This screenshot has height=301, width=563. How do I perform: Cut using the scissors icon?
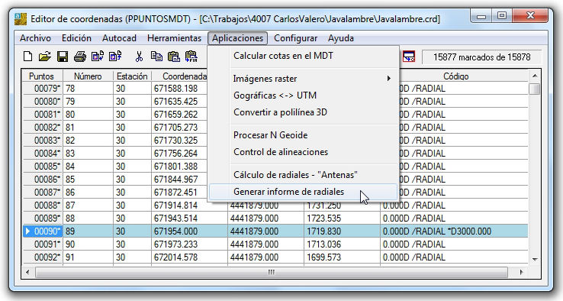coord(139,57)
